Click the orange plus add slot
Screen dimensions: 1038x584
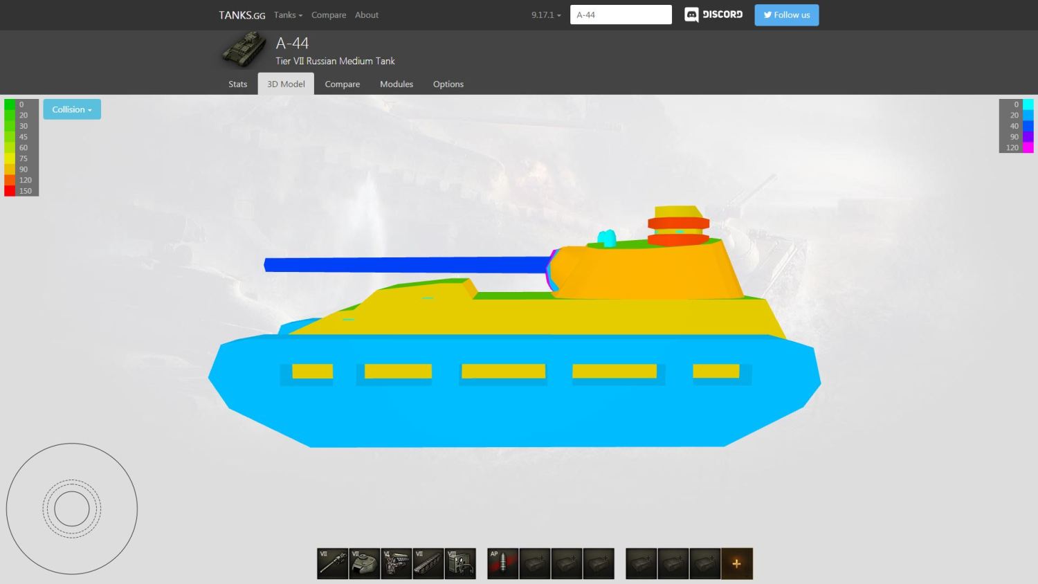coord(736,563)
